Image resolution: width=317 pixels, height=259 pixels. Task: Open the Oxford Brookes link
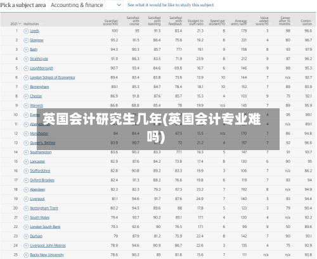pos(42,180)
